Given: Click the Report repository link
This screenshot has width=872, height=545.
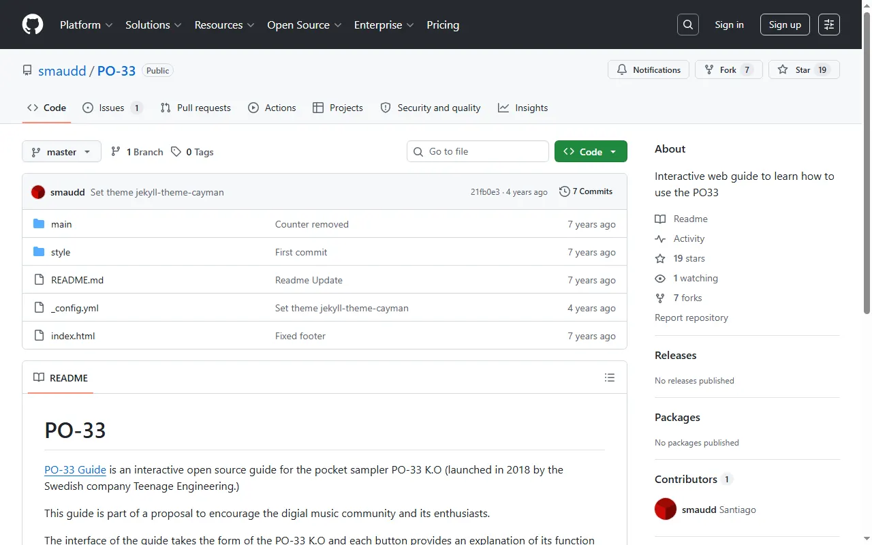Looking at the screenshot, I should pos(691,317).
